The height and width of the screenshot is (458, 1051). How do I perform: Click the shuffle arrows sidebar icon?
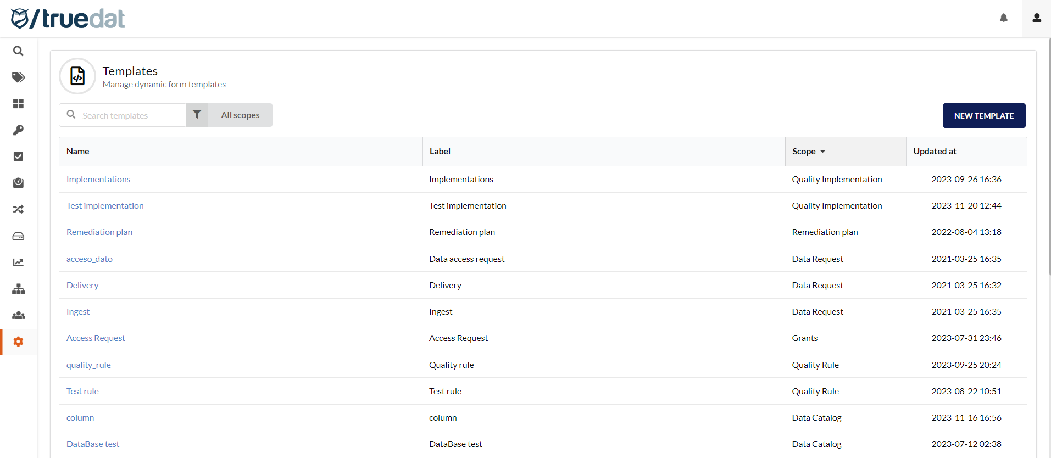[x=18, y=209]
